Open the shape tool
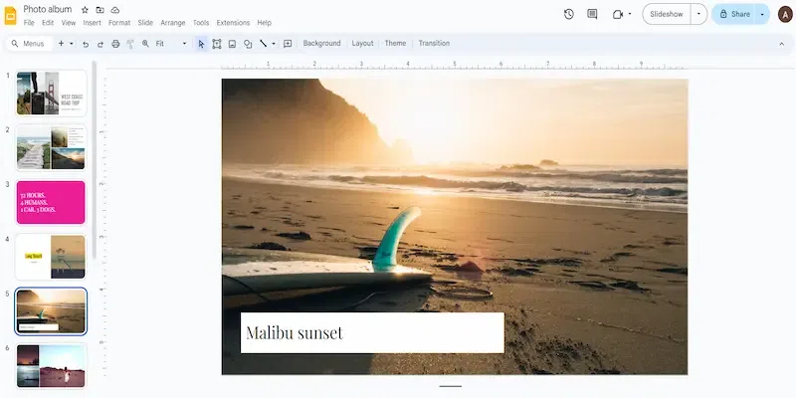Image resolution: width=796 pixels, height=398 pixels. coord(248,44)
